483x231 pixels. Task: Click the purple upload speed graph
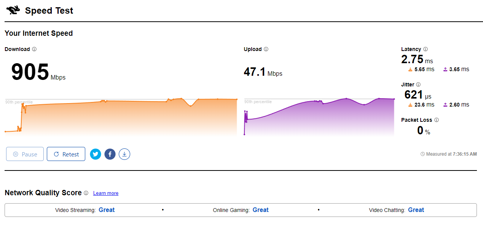(319, 117)
